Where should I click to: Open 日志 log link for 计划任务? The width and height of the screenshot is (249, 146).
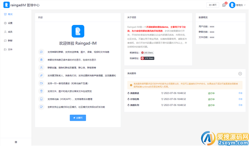tap(240, 99)
